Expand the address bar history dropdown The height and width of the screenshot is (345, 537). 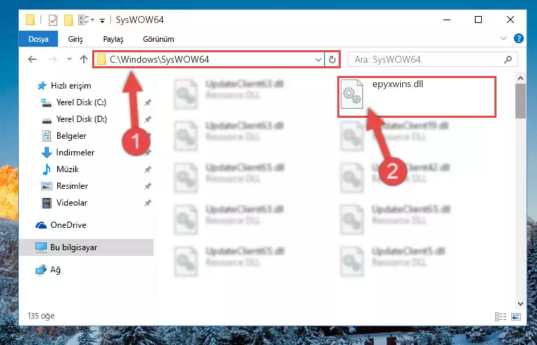pos(318,60)
